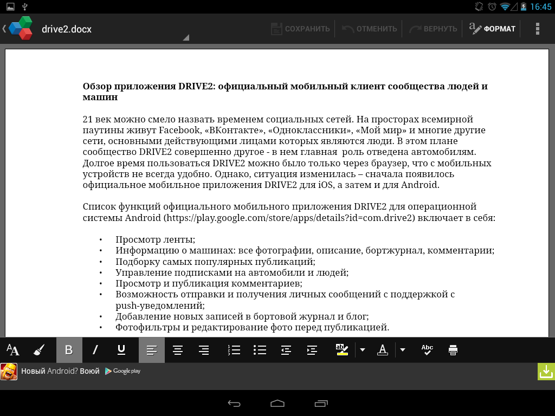Tap bullet 'Добавление новых записей в бортовой журнал'
The image size is (555, 416).
coord(242,316)
